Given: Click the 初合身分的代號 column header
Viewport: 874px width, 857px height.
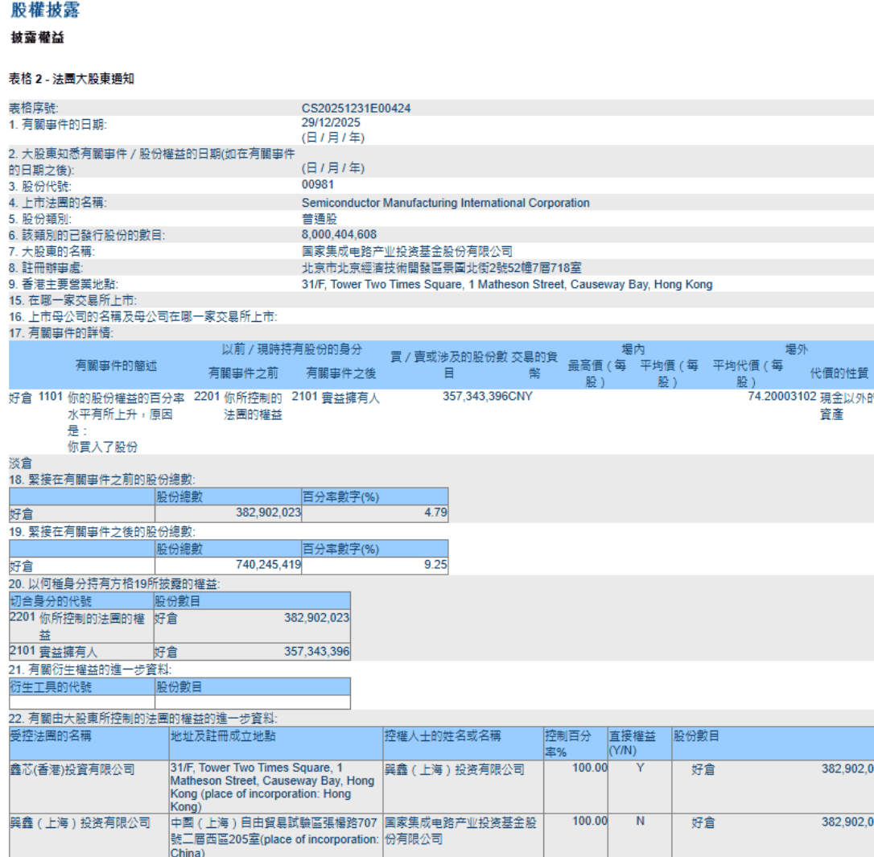Looking at the screenshot, I should (51, 601).
